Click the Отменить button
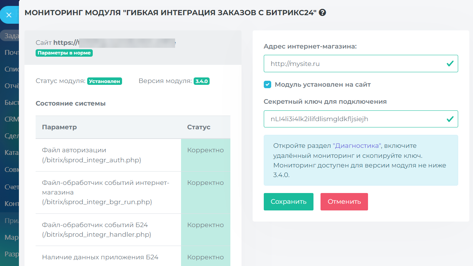Screen dimensions: 473x266 tap(344, 202)
